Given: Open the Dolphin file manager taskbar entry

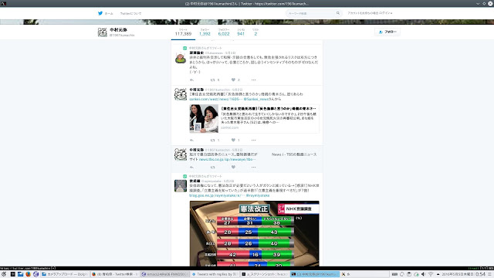Looking at the screenshot, I should pos(65,274).
